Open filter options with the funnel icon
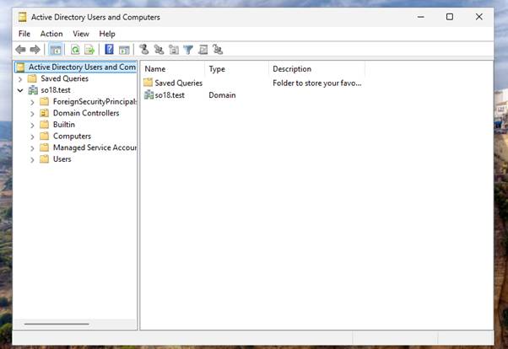 188,50
